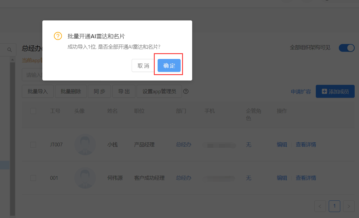The image size is (359, 218).
Task: Click the 同步 sync button
Action: tap(100, 91)
